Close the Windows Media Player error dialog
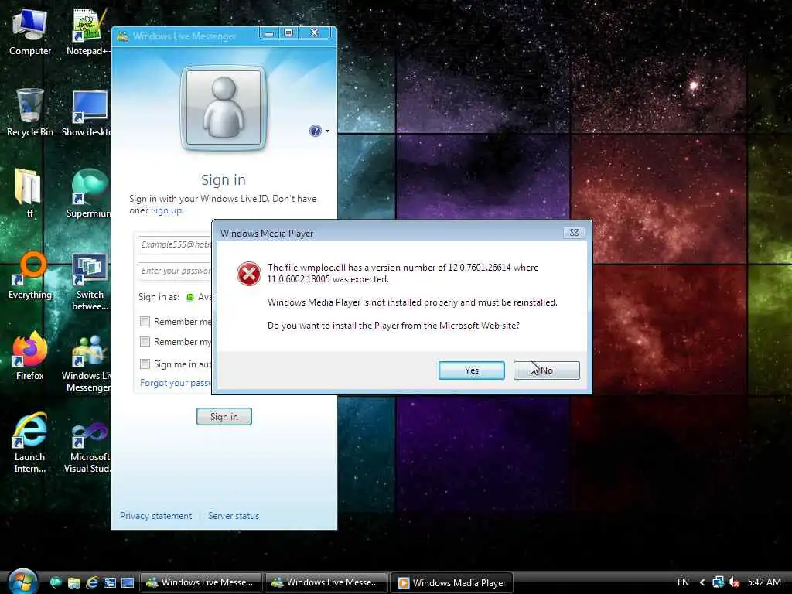Viewport: 792px width, 594px height. [x=575, y=233]
